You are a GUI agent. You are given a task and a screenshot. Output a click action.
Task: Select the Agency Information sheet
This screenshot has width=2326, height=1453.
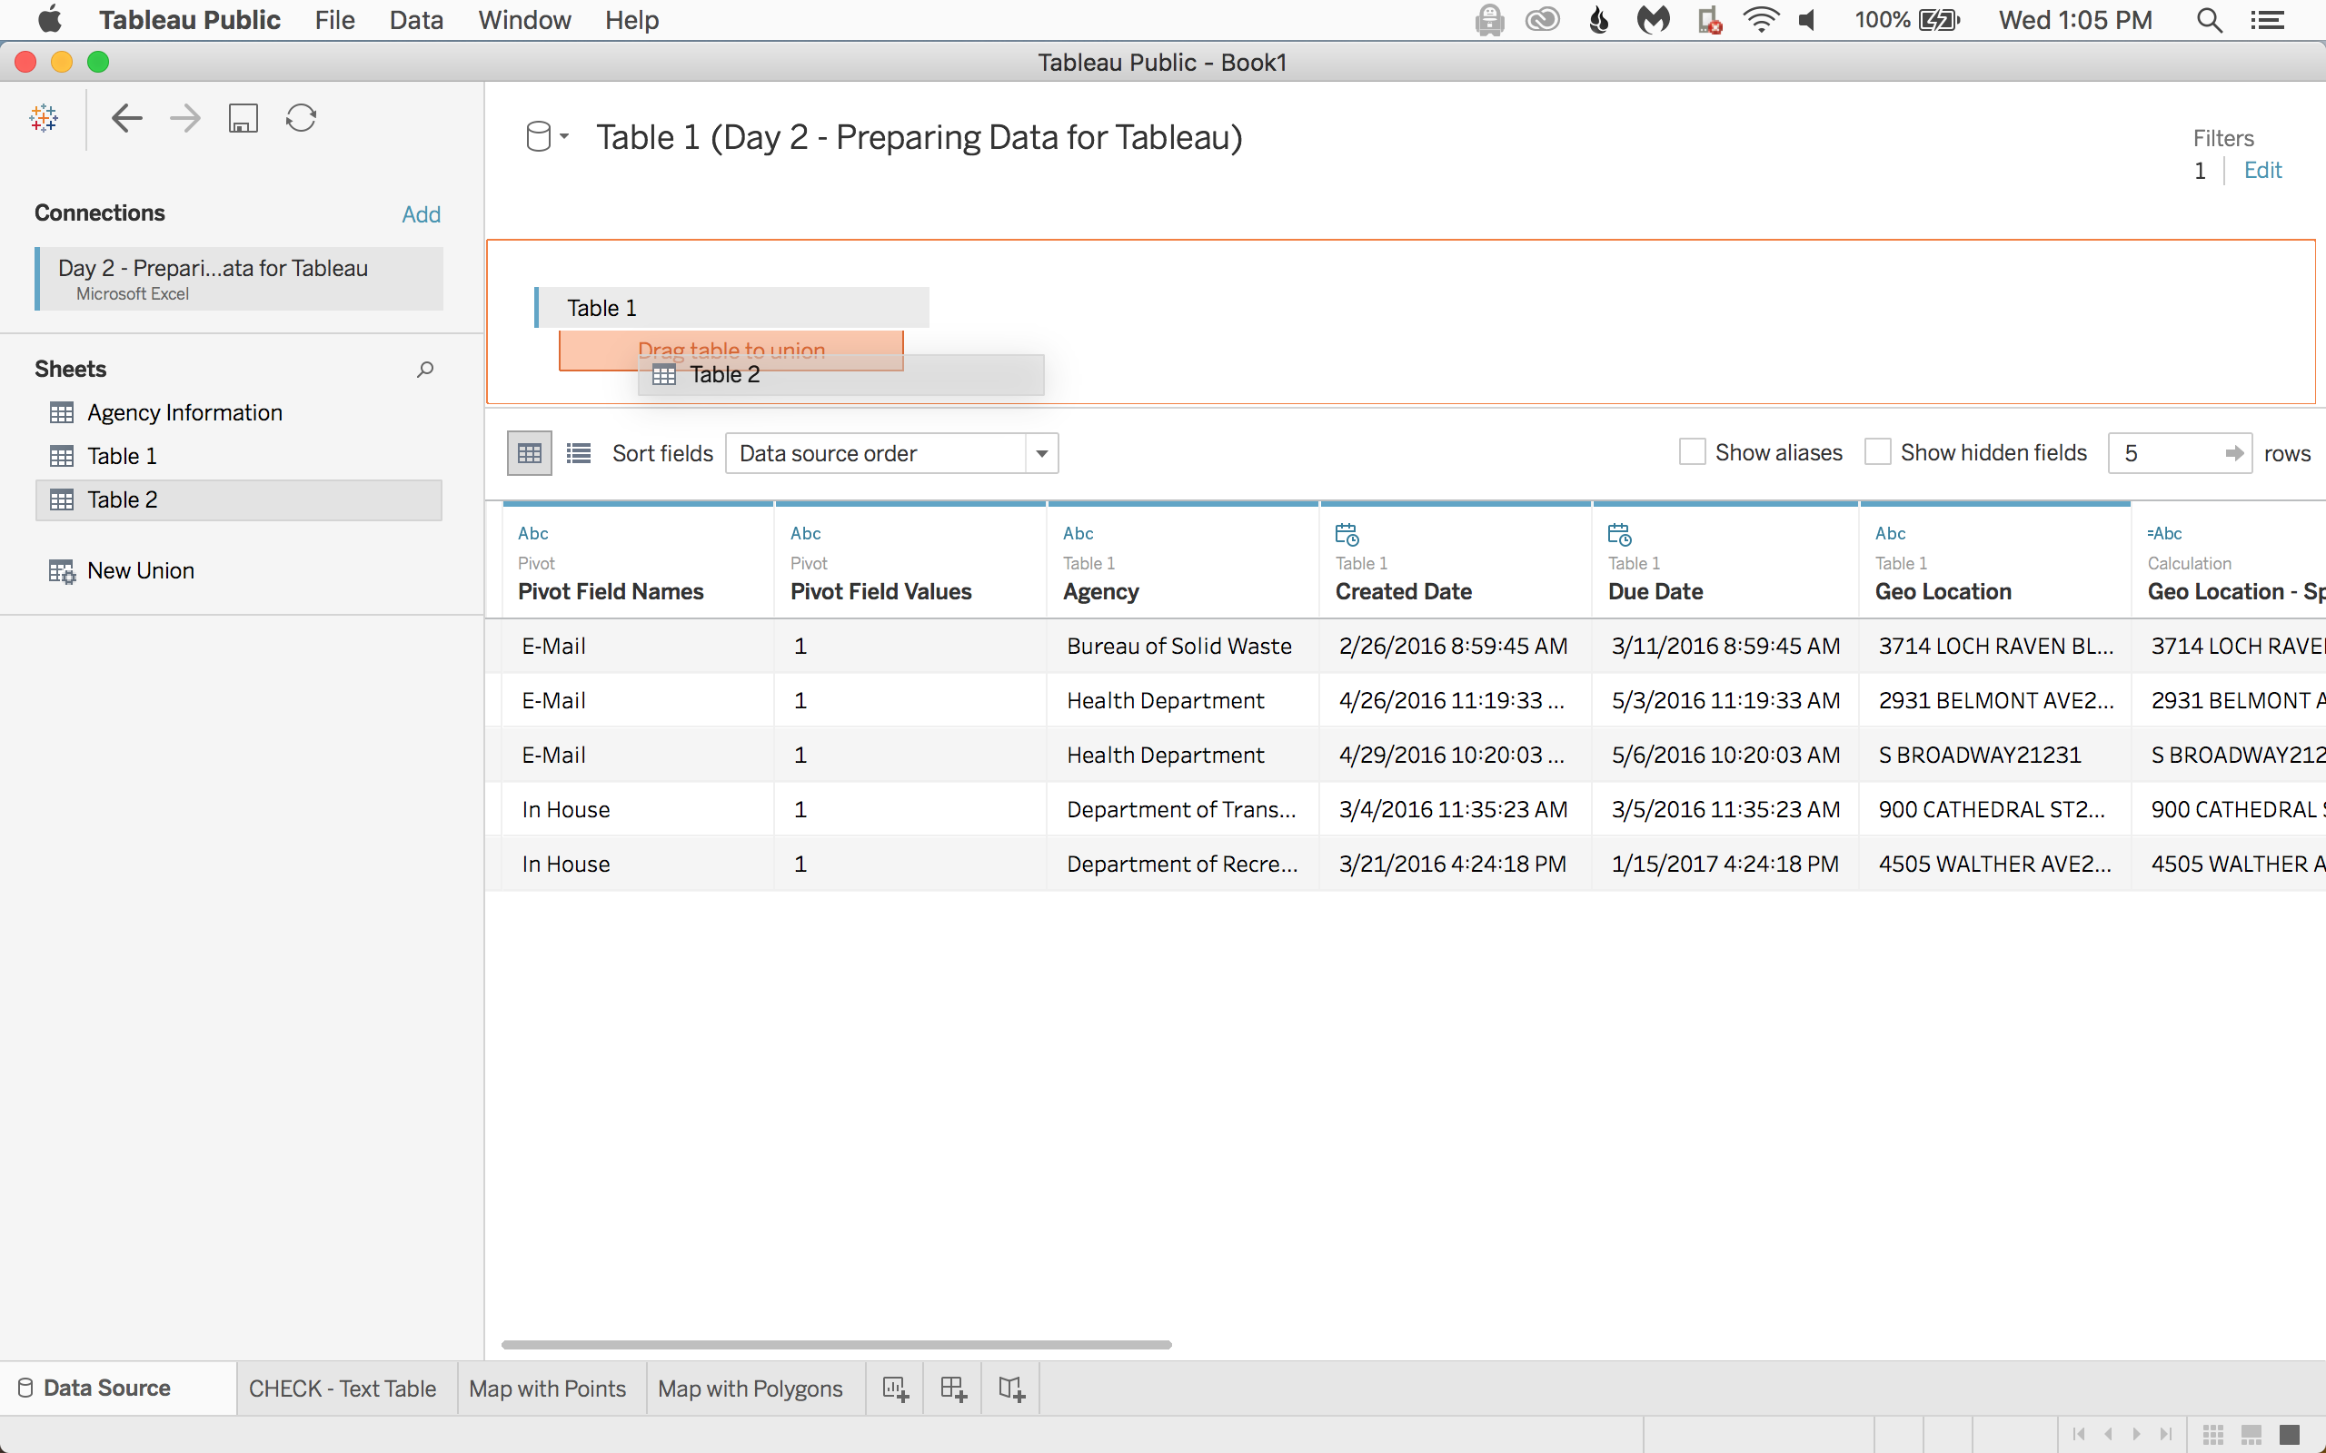click(238, 412)
